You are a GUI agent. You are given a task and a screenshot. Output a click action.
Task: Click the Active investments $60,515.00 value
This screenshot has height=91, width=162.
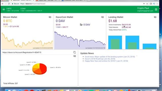click(x=126, y=25)
